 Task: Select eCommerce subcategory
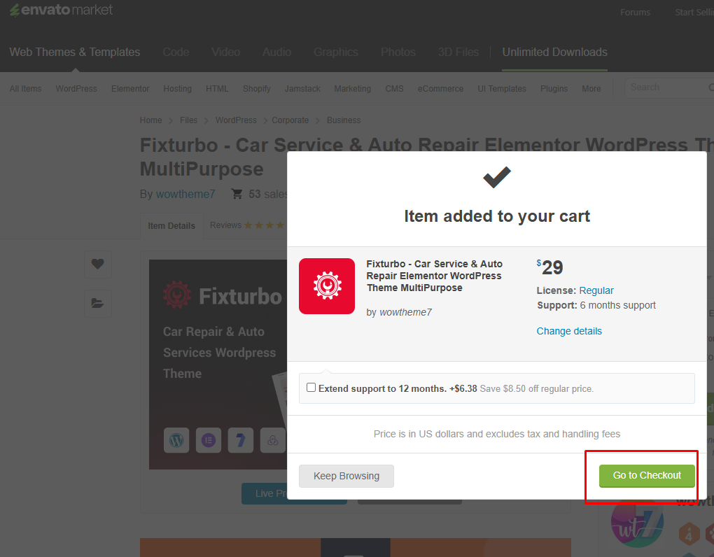(440, 89)
